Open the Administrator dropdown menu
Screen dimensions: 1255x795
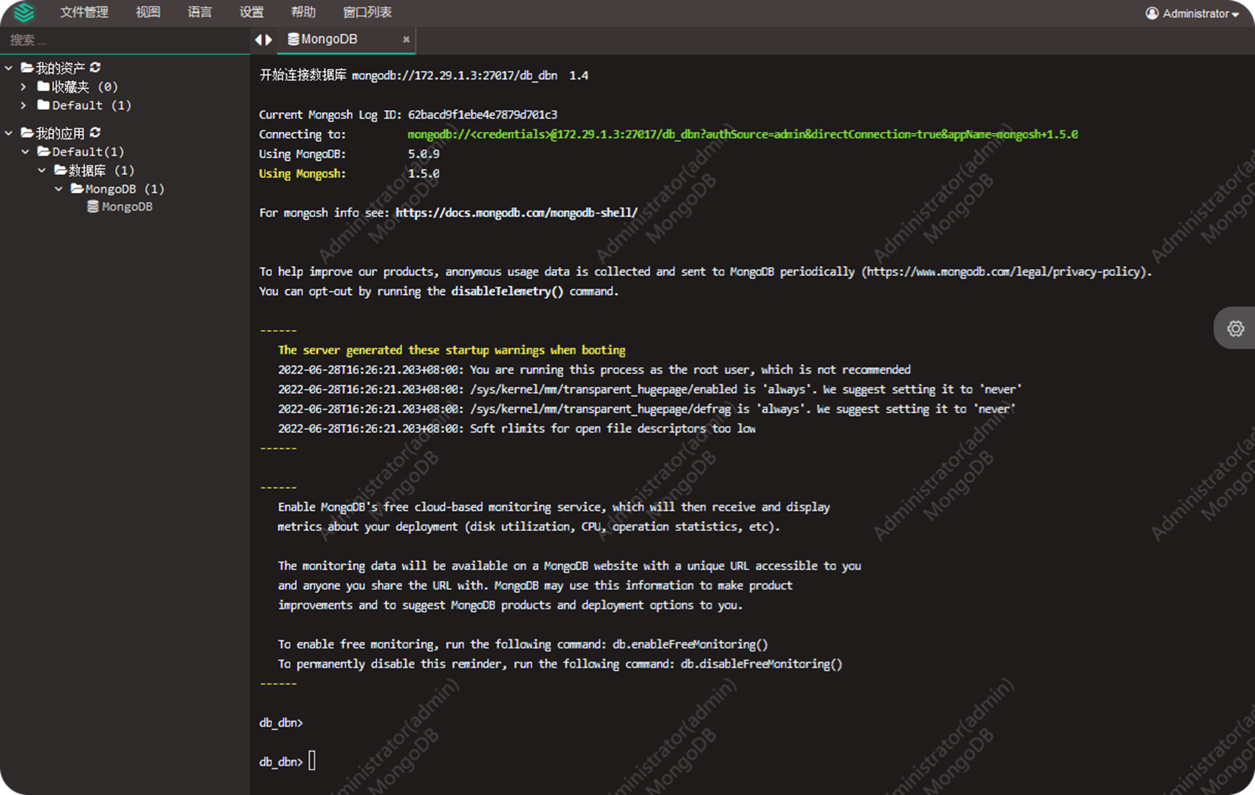tap(1192, 13)
